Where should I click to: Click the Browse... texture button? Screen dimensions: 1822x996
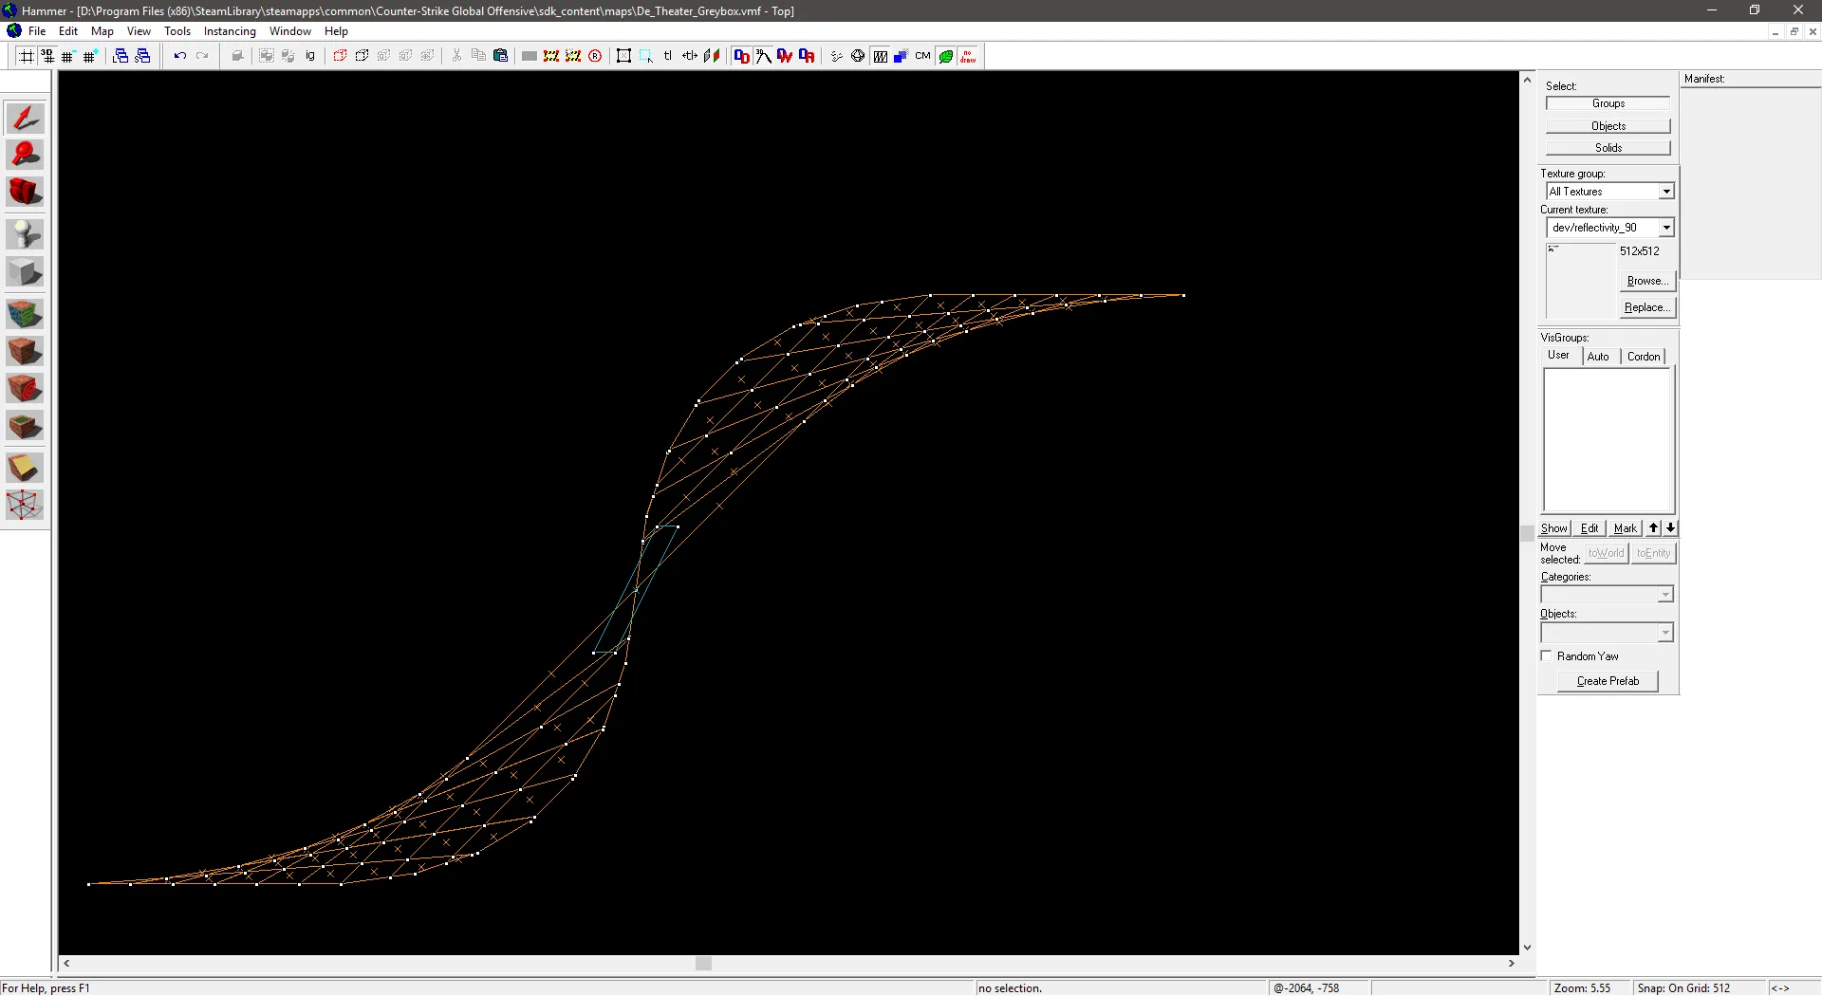coord(1646,281)
